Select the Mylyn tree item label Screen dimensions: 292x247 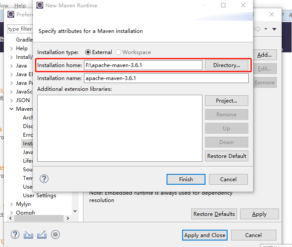point(23,204)
